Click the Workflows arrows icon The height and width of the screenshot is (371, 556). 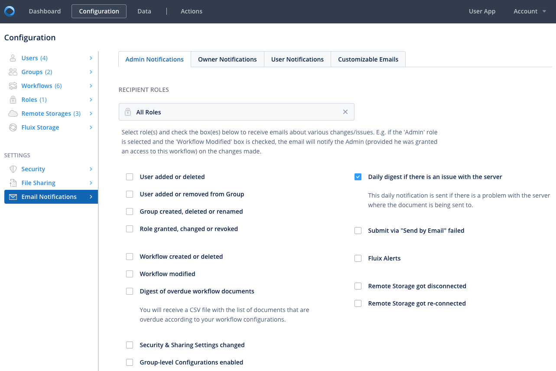tap(13, 86)
